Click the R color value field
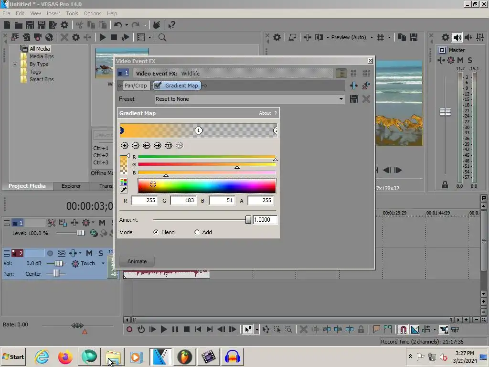This screenshot has height=367, width=489. pos(144,200)
